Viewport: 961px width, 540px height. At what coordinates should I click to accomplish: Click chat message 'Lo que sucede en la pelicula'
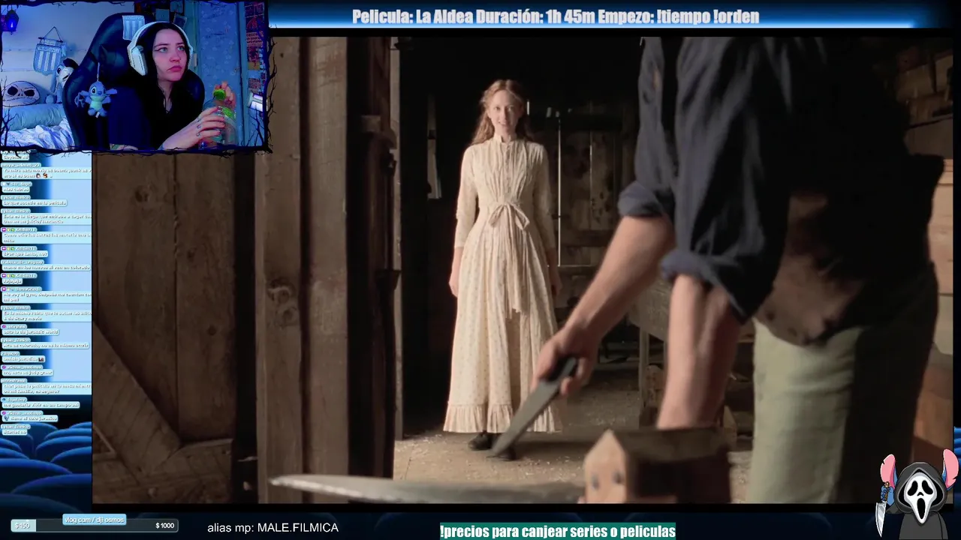pos(35,202)
